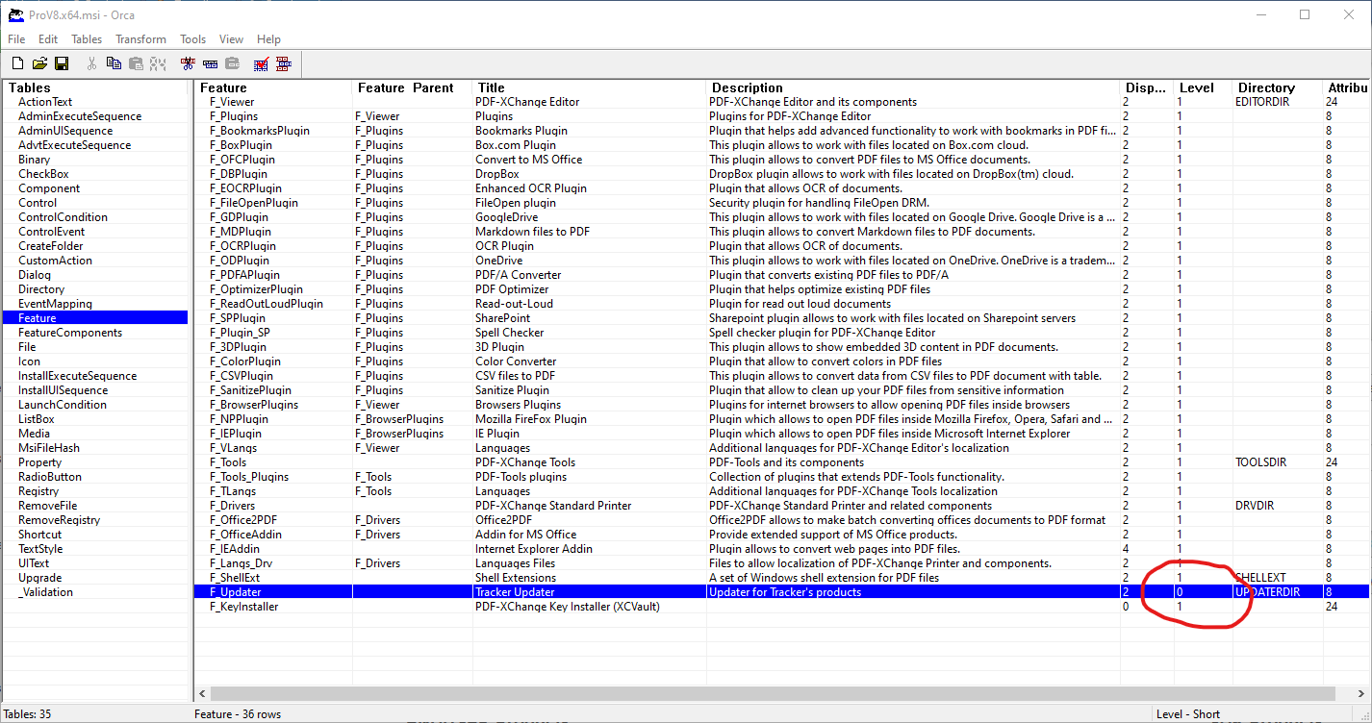The height and width of the screenshot is (723, 1372).
Task: Click the Validate icon with red checkmark
Action: click(261, 63)
